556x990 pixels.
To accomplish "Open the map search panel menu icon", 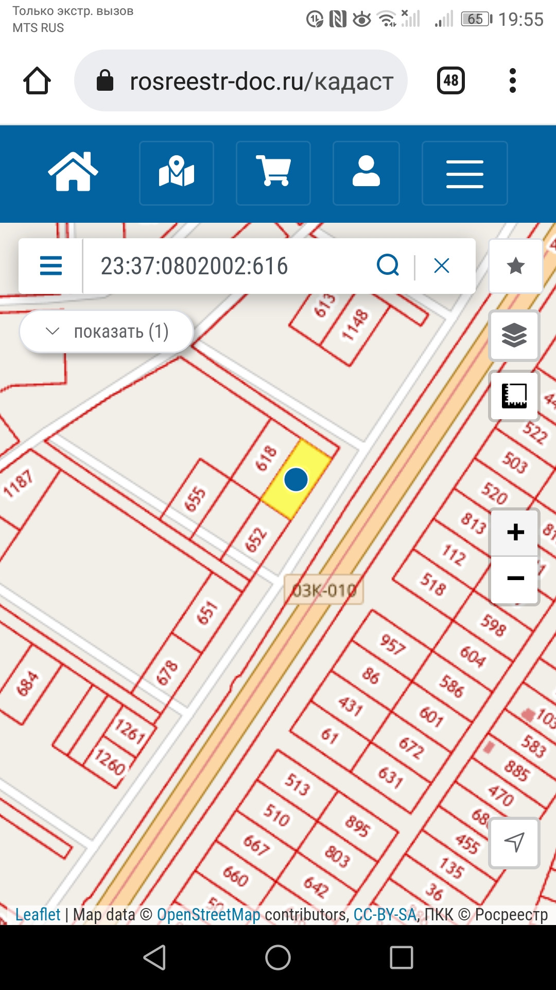I will (51, 266).
